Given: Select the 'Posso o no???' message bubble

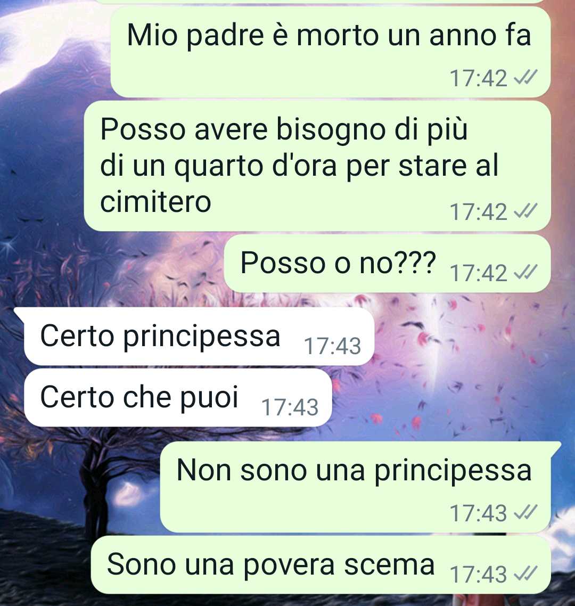Looking at the screenshot, I should [x=387, y=264].
